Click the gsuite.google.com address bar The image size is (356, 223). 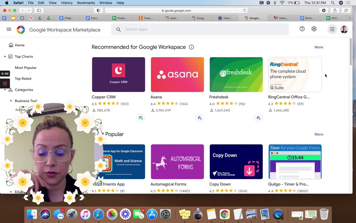pos(176,11)
